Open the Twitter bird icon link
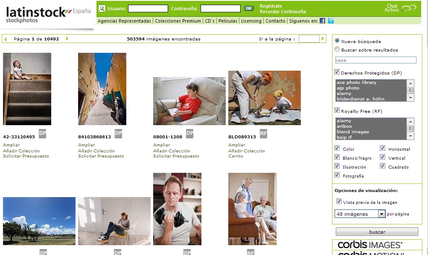428x255 pixels. pyautogui.click(x=331, y=21)
